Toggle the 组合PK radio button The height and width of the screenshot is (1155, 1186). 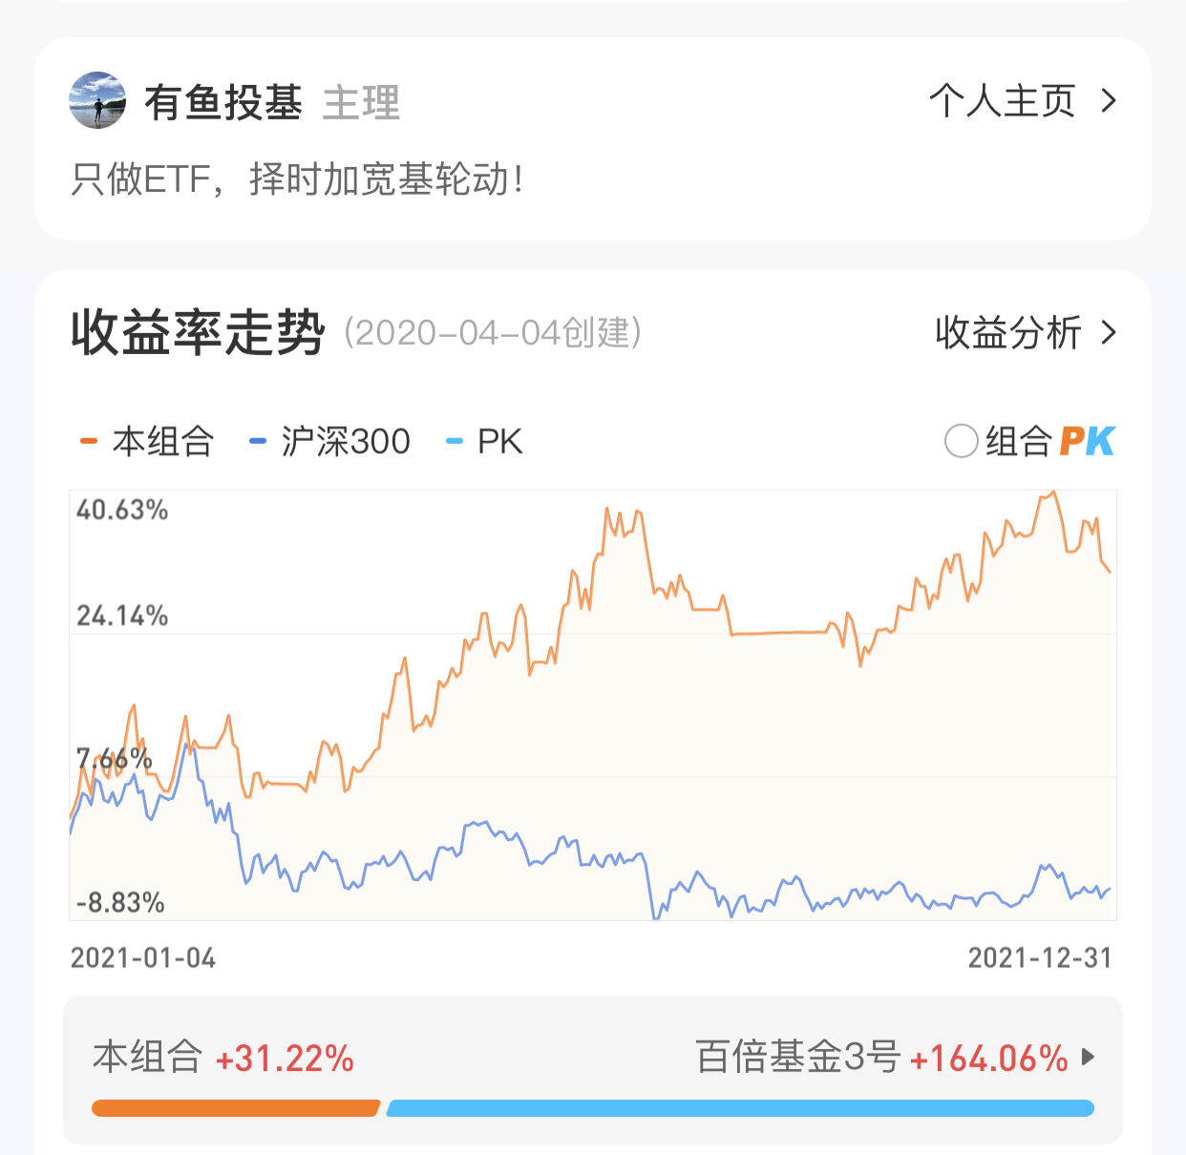tap(961, 441)
